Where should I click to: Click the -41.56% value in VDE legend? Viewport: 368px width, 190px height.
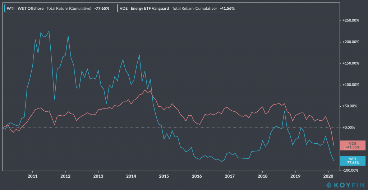coord(227,9)
